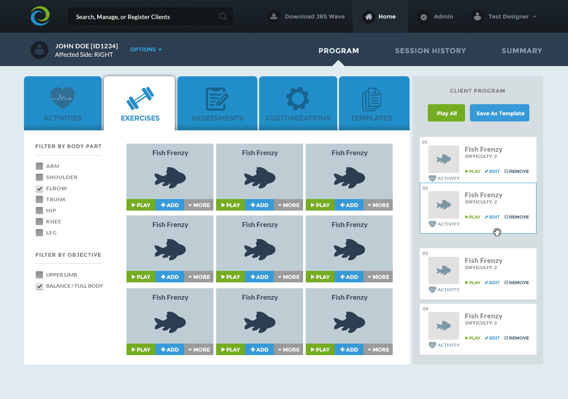Select the Activities heart-monitor icon
The image size is (568, 399).
click(63, 98)
